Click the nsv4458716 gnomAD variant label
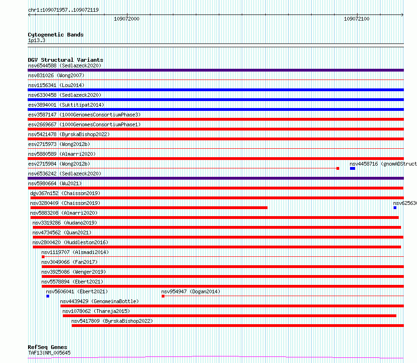The width and height of the screenshot is (417, 363). [383, 164]
